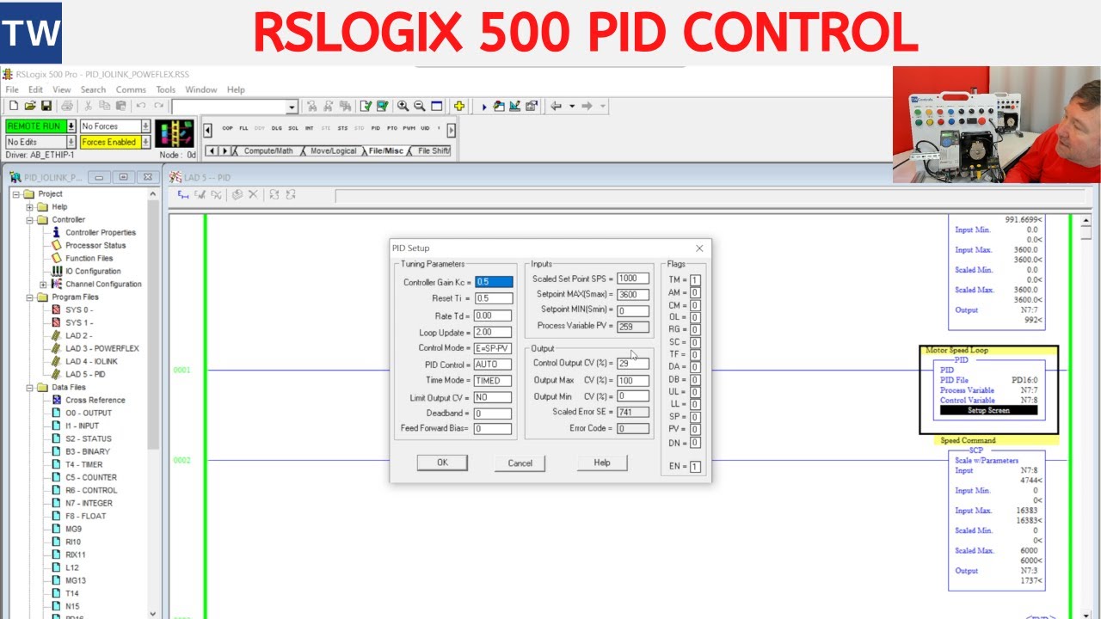Open the File menu

12,89
